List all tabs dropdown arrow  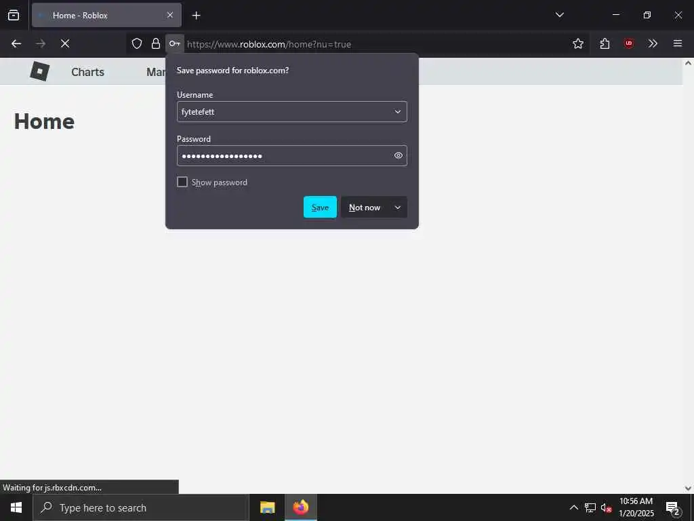pyautogui.click(x=559, y=15)
